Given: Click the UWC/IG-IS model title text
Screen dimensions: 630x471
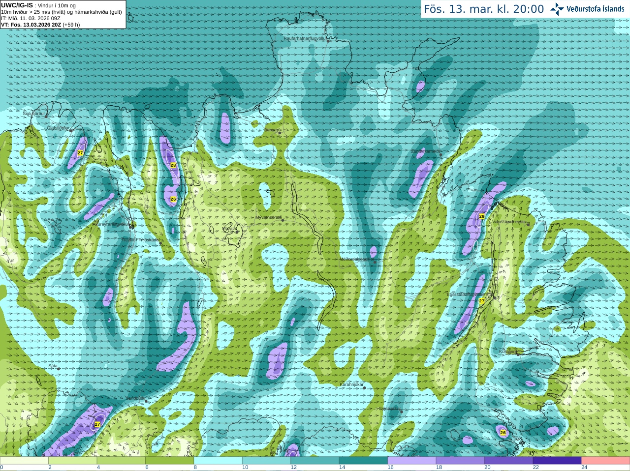Looking at the screenshot, I should [17, 5].
